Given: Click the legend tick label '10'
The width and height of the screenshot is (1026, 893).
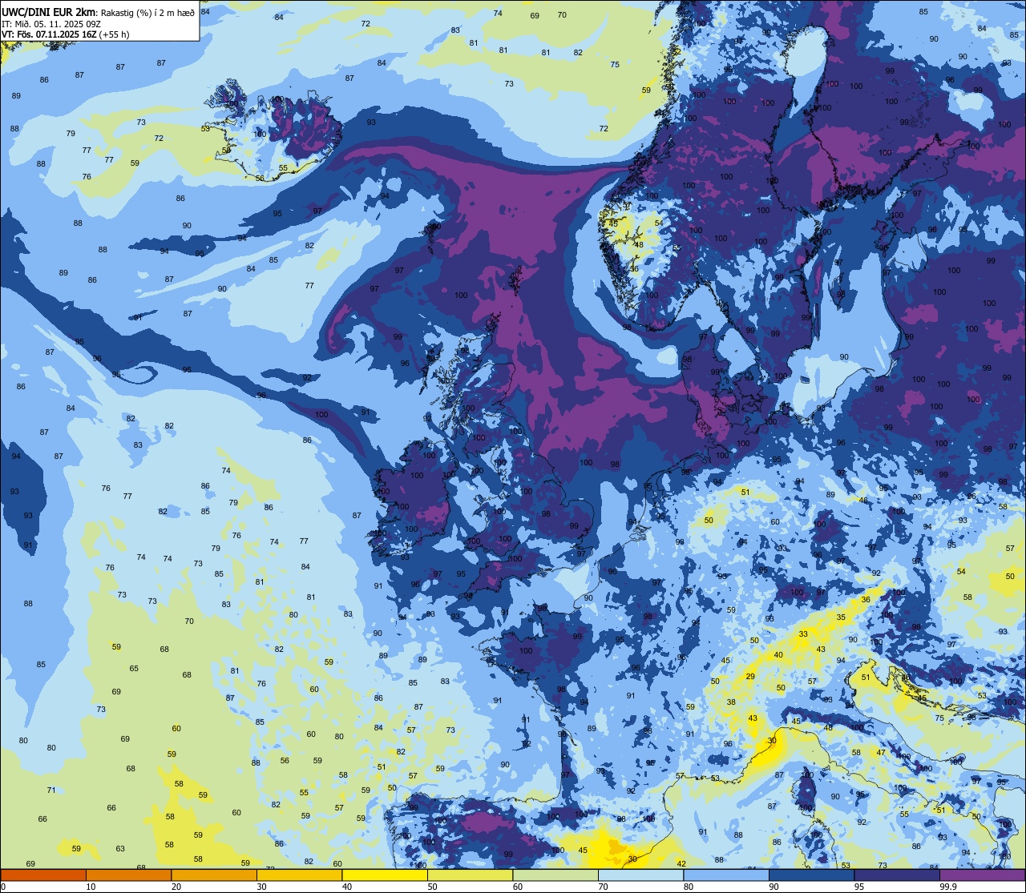Looking at the screenshot, I should coord(91,887).
